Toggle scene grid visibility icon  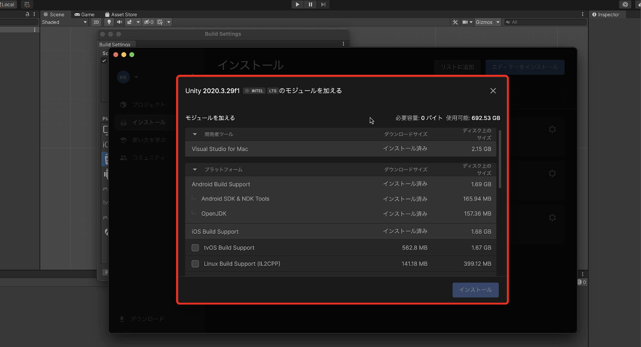pos(160,22)
